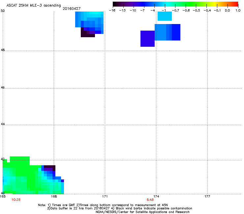Click the latitude label '40'
The height and width of the screenshot is (214, 244).
3,193
